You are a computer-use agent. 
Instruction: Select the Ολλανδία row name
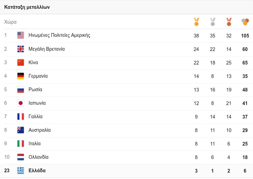[39, 157]
